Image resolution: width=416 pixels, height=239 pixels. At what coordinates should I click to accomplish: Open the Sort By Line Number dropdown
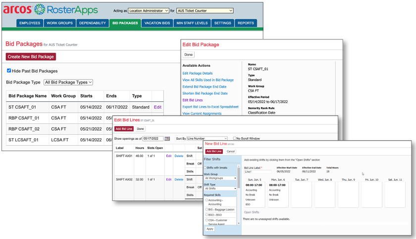tap(207, 138)
